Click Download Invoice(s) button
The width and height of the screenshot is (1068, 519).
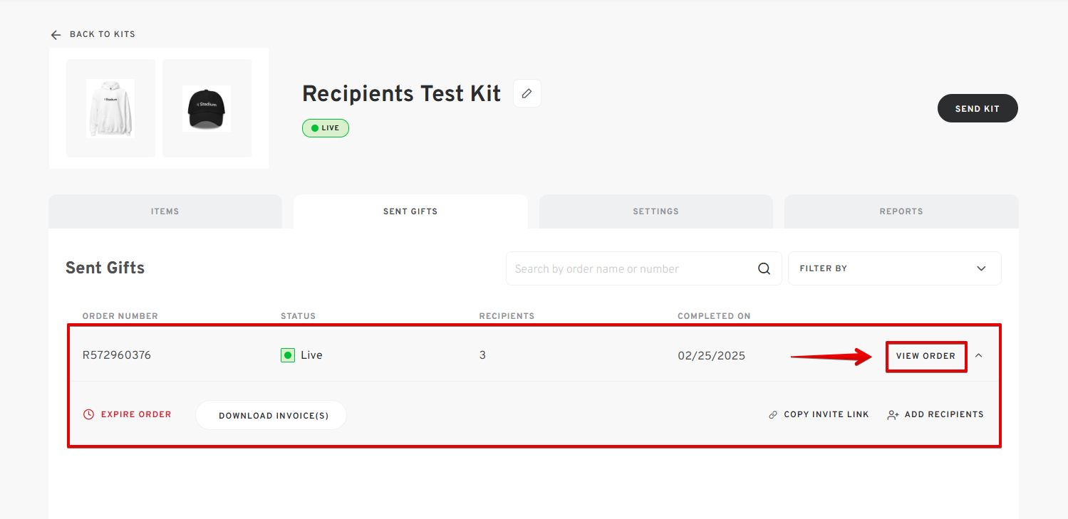tap(271, 415)
